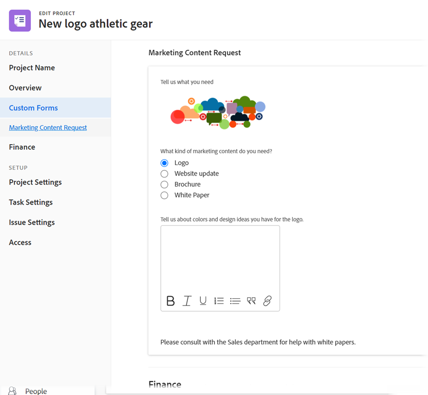Click the People icon at bottom left
Screen dimensions: 428x395
pos(12,391)
